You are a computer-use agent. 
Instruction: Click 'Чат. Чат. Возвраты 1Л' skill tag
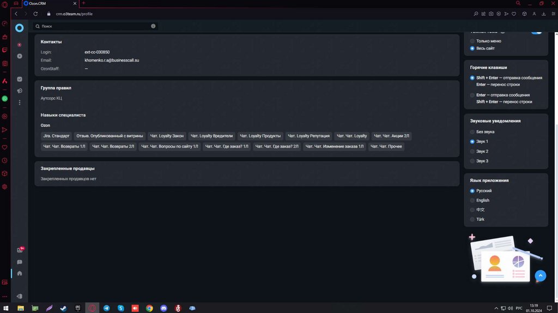pyautogui.click(x=64, y=146)
